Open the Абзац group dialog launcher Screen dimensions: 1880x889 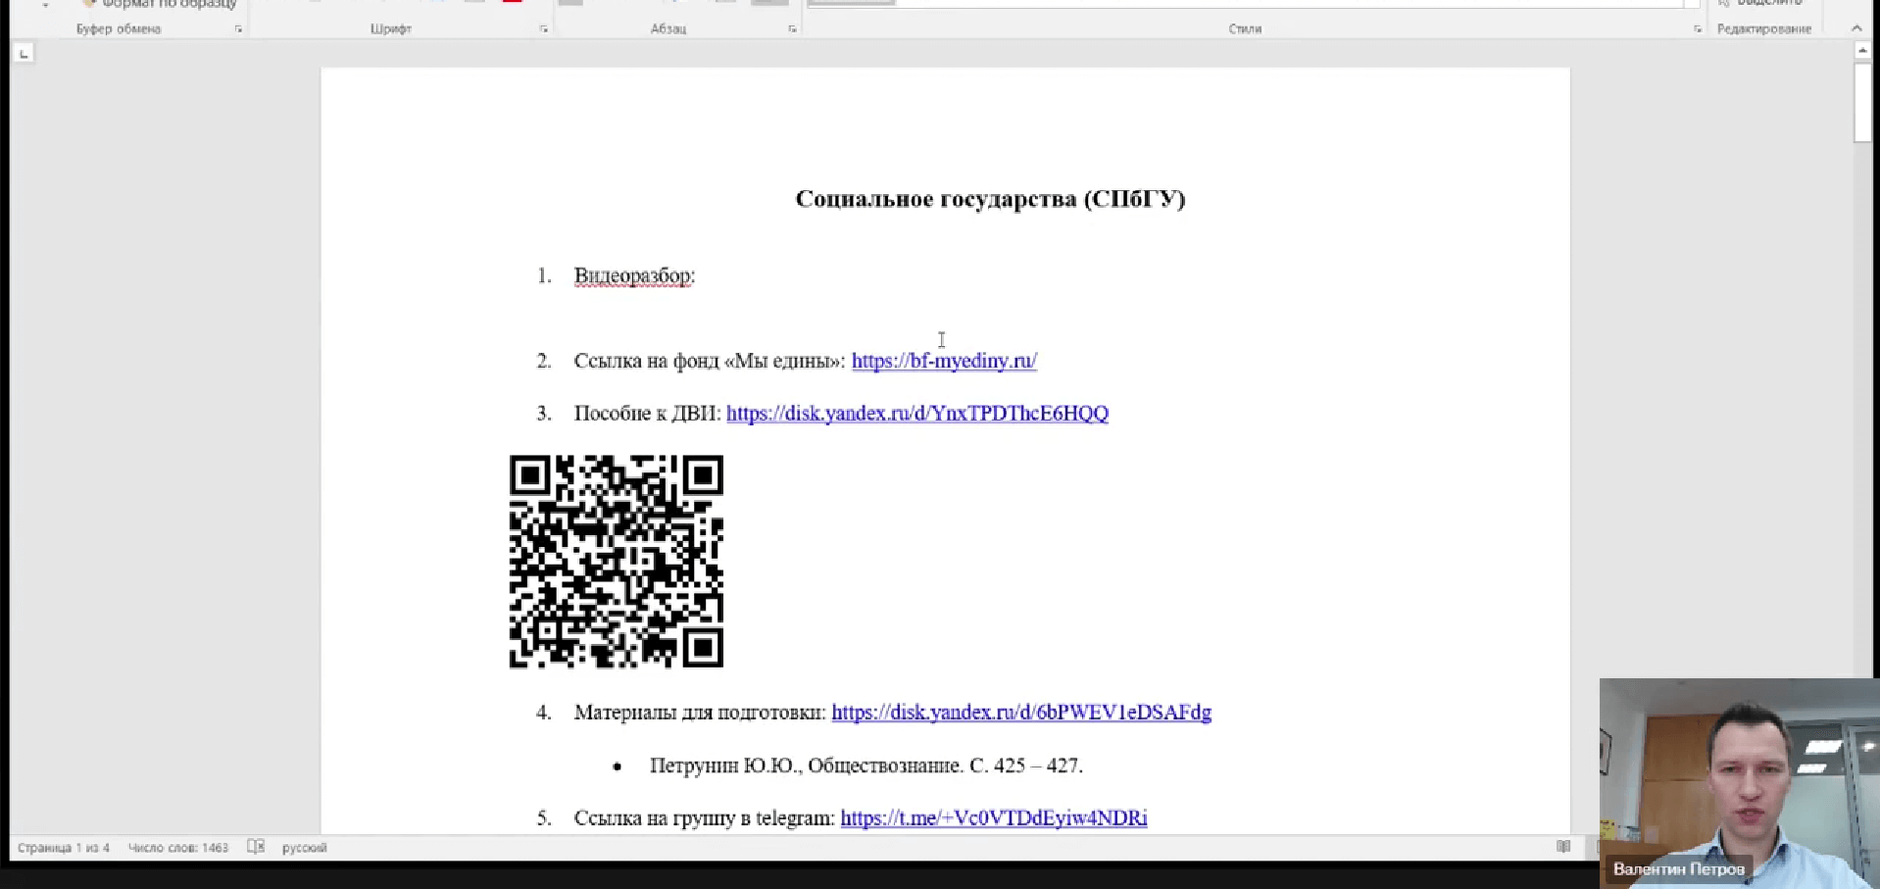click(x=792, y=29)
